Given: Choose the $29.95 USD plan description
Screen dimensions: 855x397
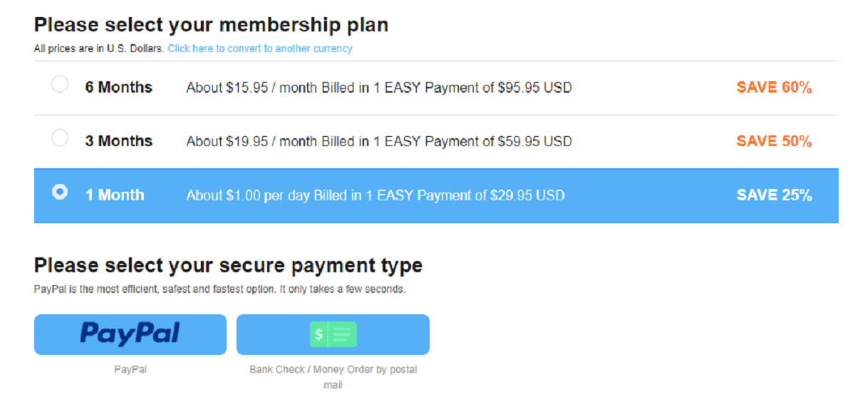Looking at the screenshot, I should coord(375,195).
